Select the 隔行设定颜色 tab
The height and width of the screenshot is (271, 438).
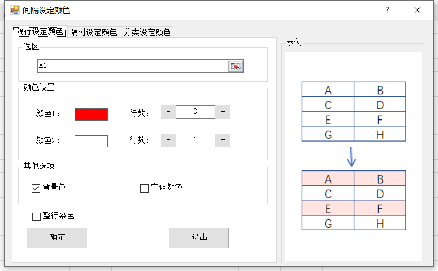coord(40,32)
